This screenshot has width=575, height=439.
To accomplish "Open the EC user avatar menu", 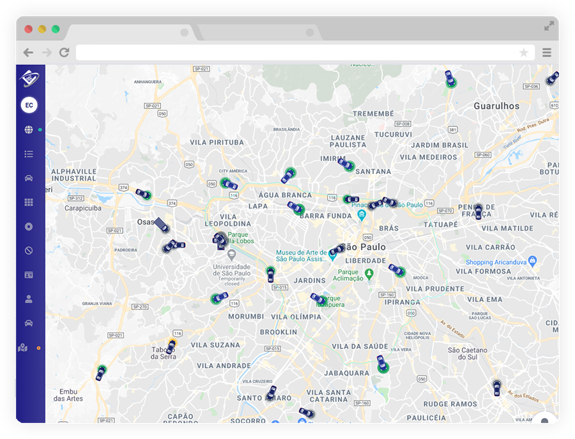I will [x=29, y=105].
